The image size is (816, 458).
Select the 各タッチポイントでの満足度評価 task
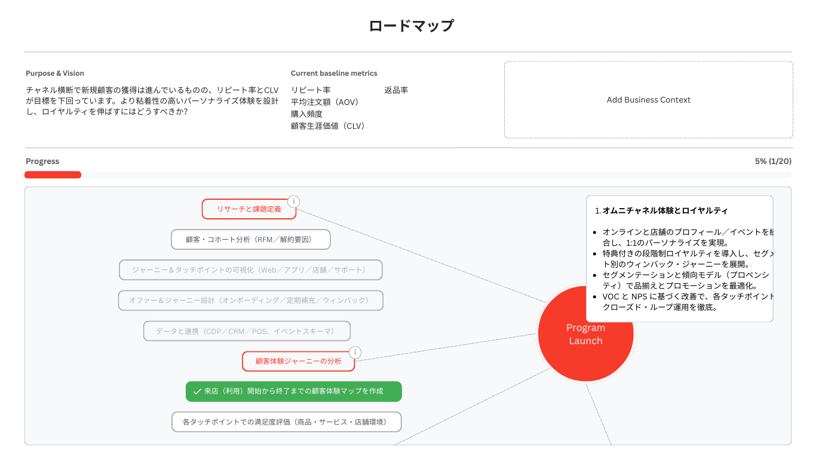coord(287,422)
